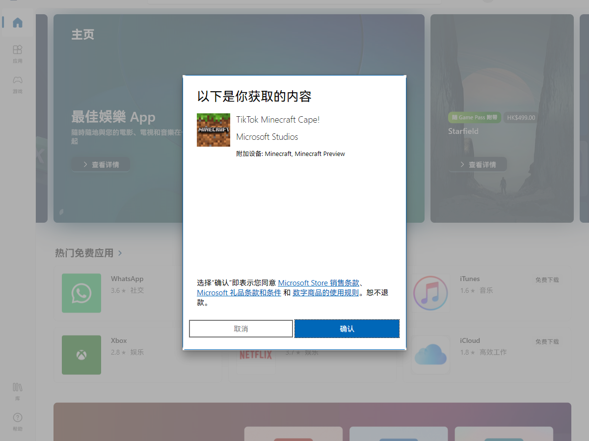
Task: Click the HK$499.00 price tag
Action: 521,118
